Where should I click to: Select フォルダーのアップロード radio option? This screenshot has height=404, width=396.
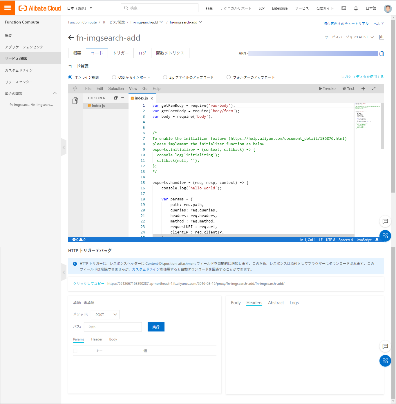229,77
